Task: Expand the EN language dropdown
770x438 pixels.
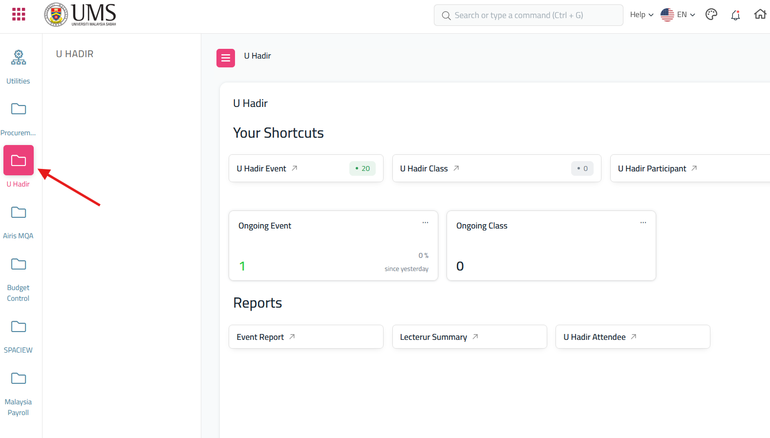Action: click(686, 15)
